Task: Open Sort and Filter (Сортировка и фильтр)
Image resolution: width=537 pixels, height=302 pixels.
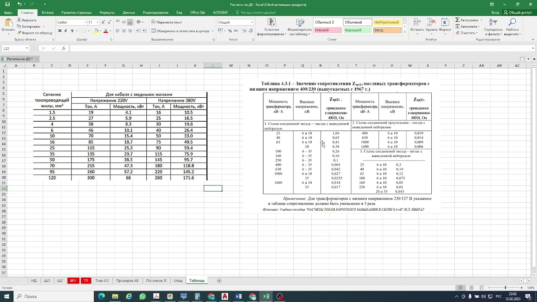Action: [493, 27]
